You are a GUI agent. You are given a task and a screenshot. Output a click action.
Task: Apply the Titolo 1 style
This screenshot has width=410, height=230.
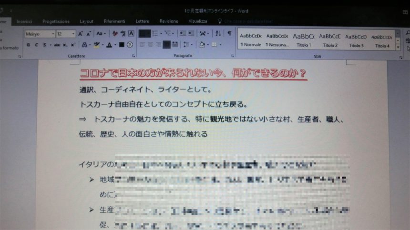[304, 40]
